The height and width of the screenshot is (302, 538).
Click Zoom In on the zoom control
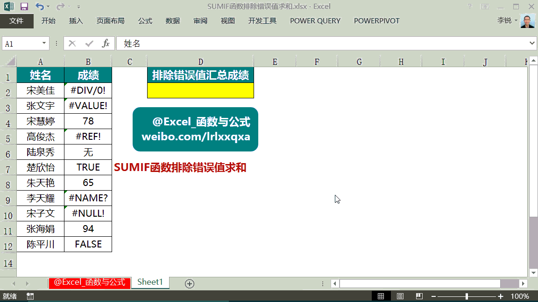pyautogui.click(x=500, y=295)
